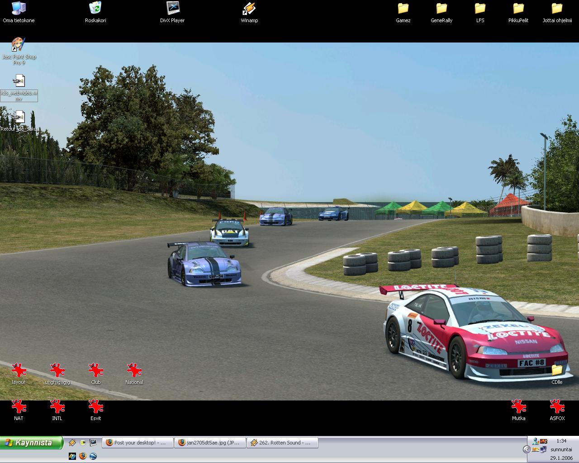Click the lower IRC tray icon
579x463 pixels.
tap(536, 449)
